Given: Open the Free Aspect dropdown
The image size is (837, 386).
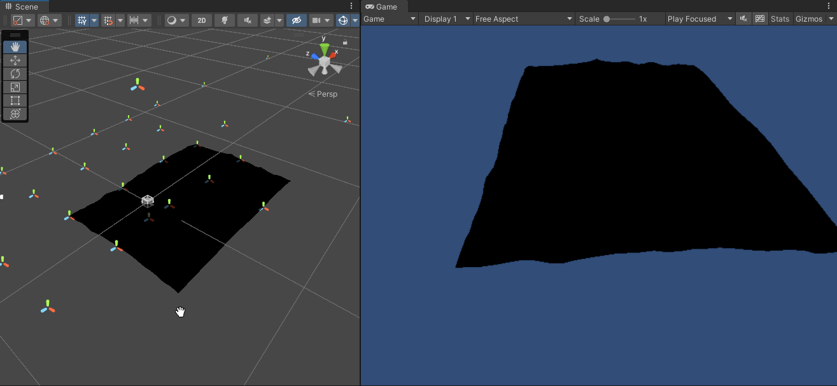Looking at the screenshot, I should click(523, 18).
